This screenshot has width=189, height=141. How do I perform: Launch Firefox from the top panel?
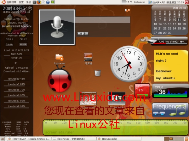tap(39, 2)
